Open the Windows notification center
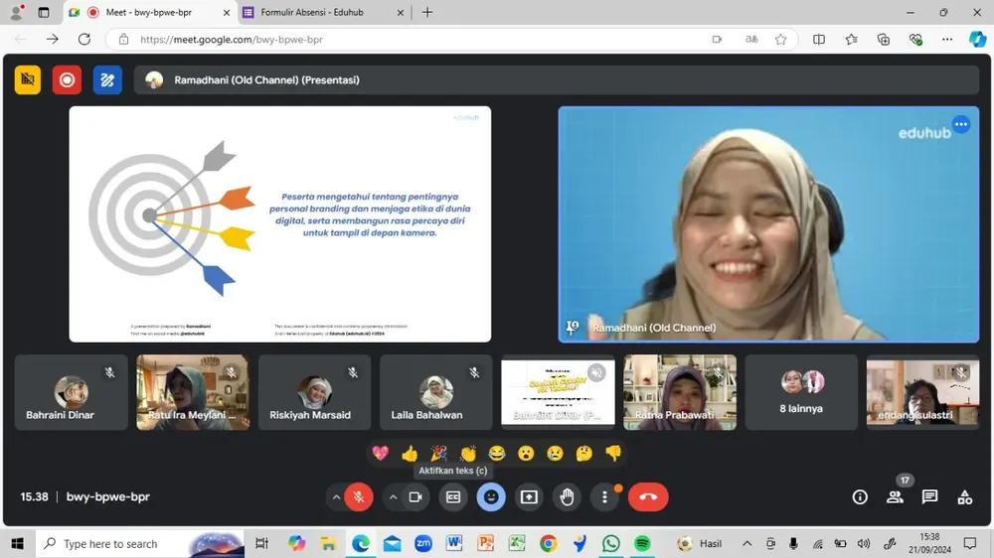Image resolution: width=994 pixels, height=558 pixels. (x=970, y=543)
